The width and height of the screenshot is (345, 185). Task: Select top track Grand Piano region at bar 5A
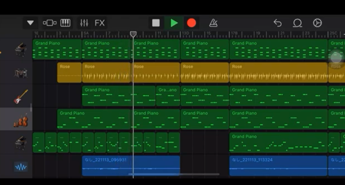[x=106, y=49]
